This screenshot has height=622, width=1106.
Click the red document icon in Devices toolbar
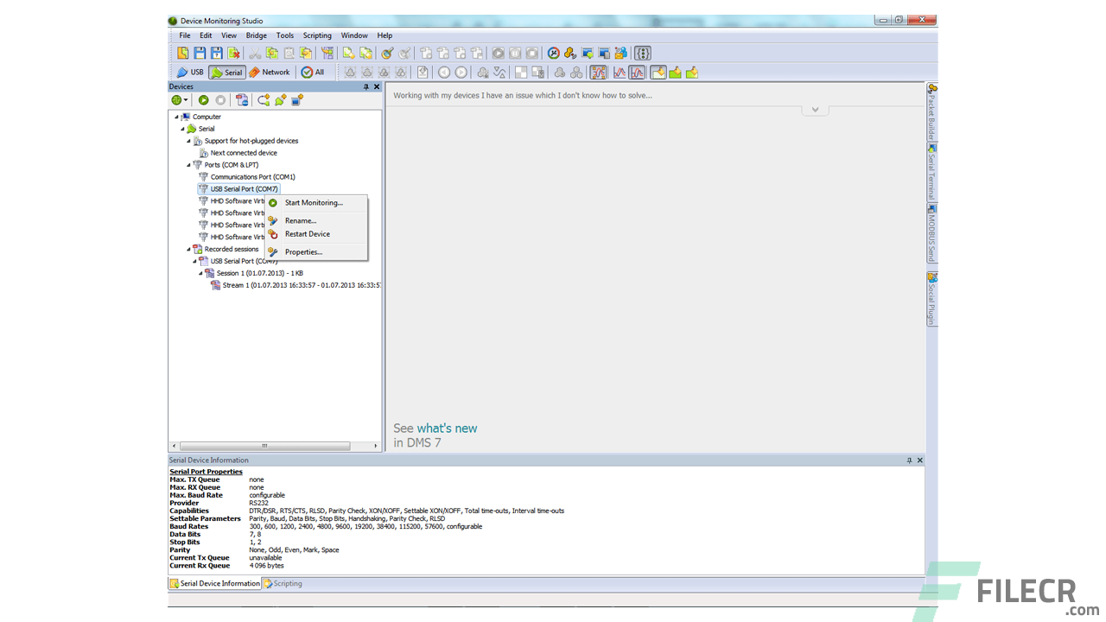point(242,100)
